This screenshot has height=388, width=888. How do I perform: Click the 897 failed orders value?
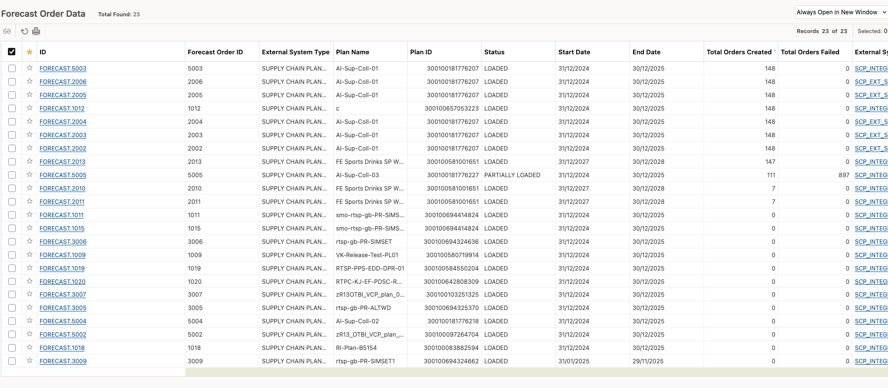844,175
